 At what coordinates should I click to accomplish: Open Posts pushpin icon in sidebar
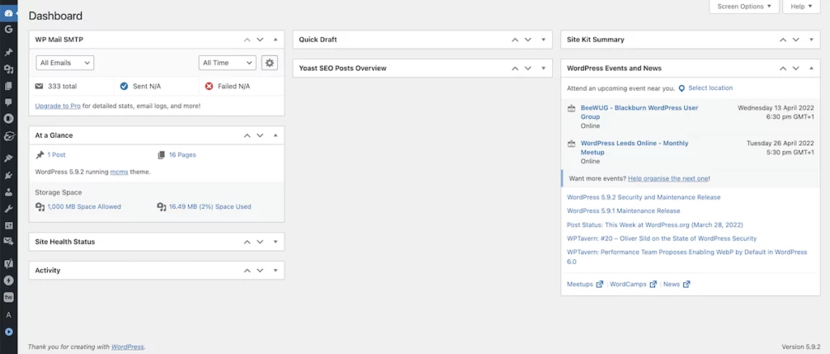(8, 53)
